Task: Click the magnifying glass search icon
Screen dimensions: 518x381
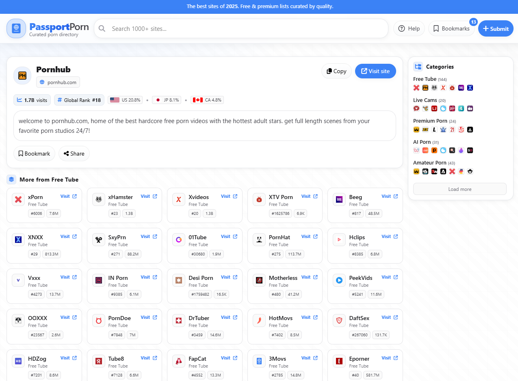Action: [x=102, y=28]
